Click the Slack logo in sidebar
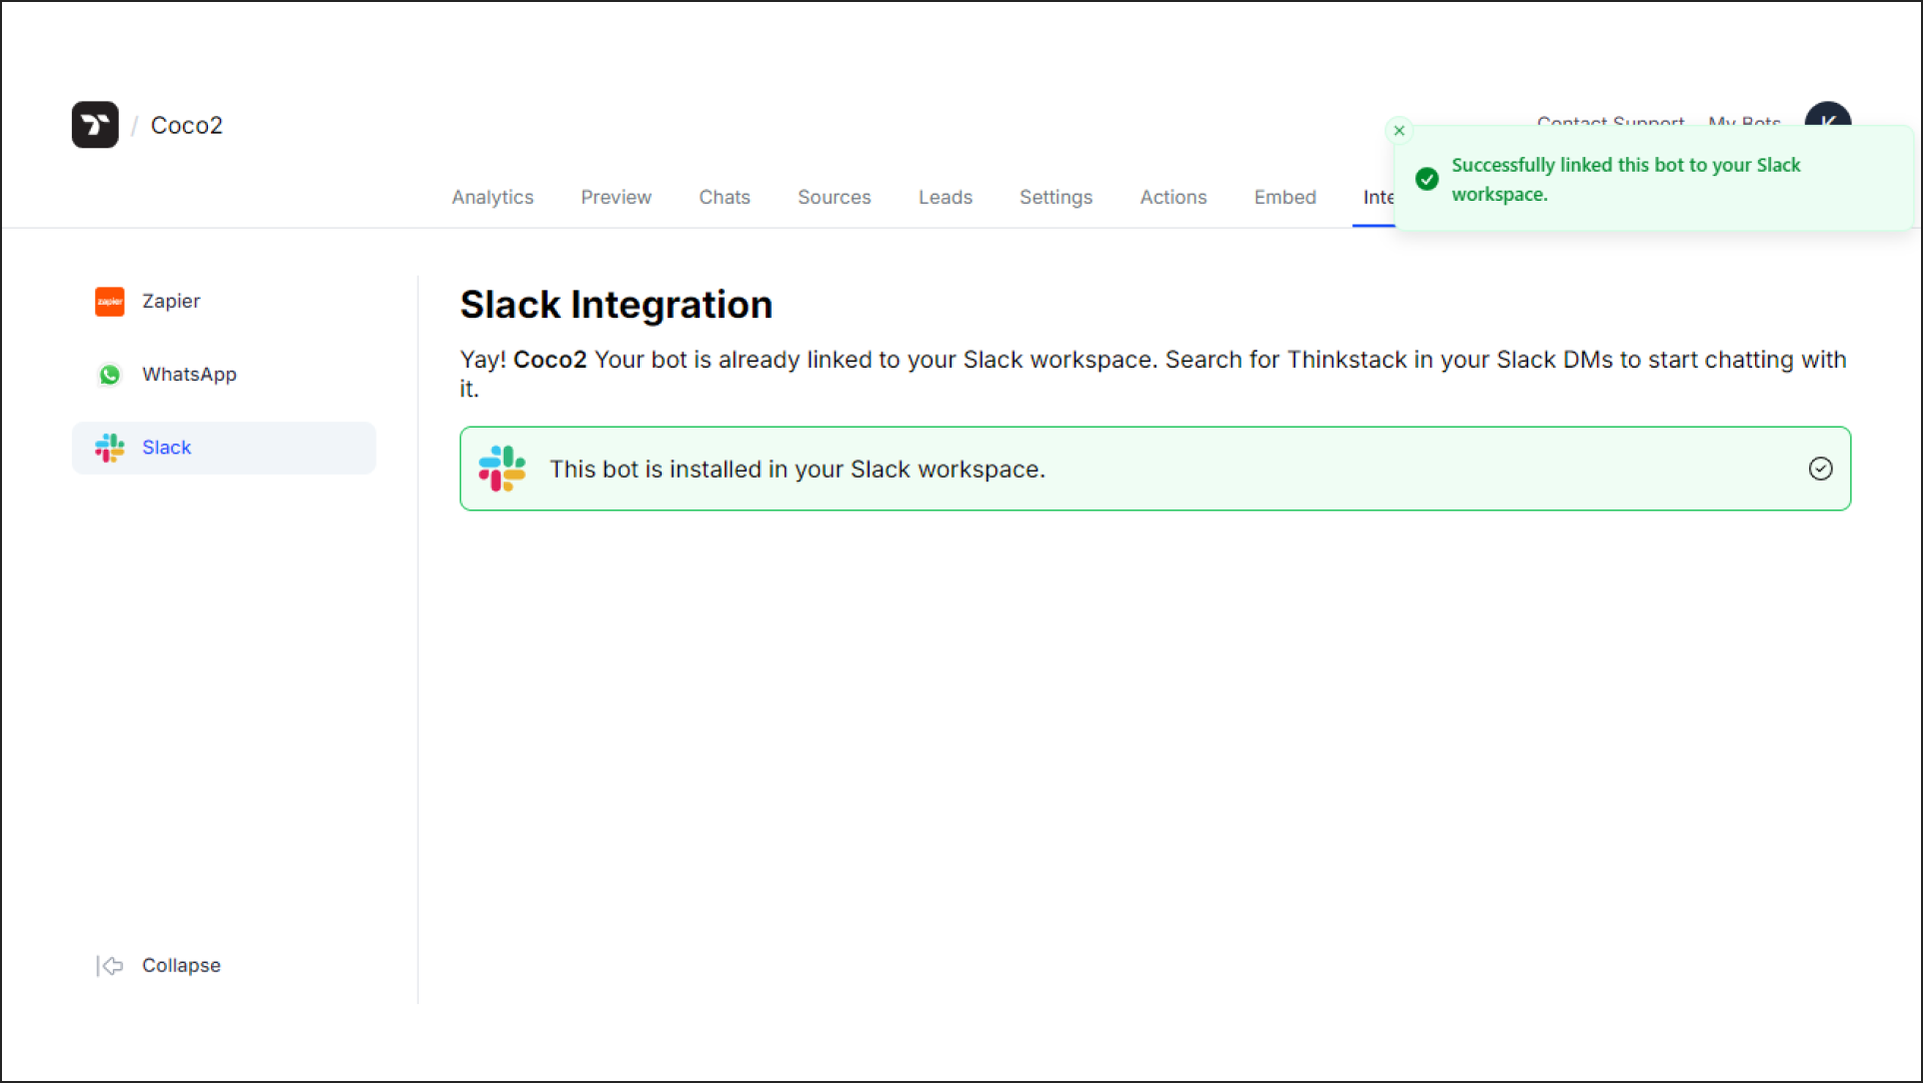1923x1083 pixels. tap(110, 448)
